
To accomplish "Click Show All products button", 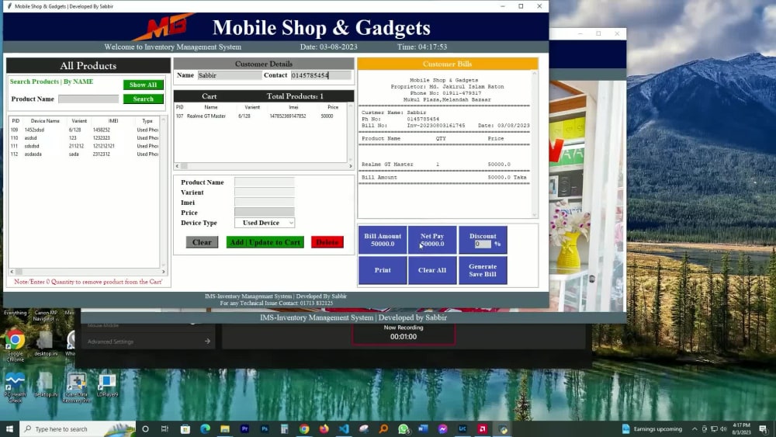I will pyautogui.click(x=143, y=85).
